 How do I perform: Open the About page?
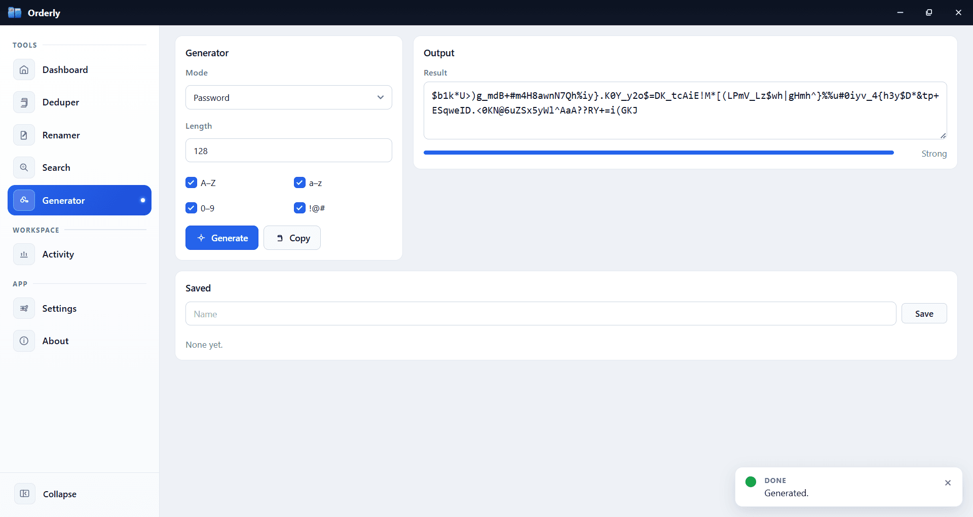tap(80, 341)
